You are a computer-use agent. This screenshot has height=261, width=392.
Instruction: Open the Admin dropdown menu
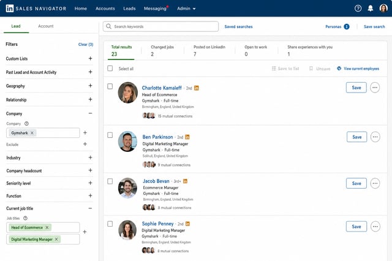pos(186,8)
